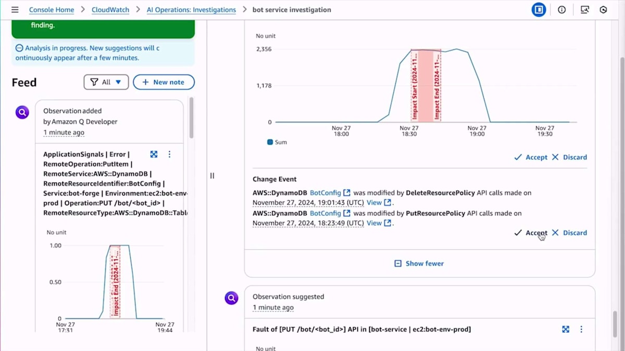Click Impact End marker in feed chart
Viewport: 625px width, 351px height.
116,282
